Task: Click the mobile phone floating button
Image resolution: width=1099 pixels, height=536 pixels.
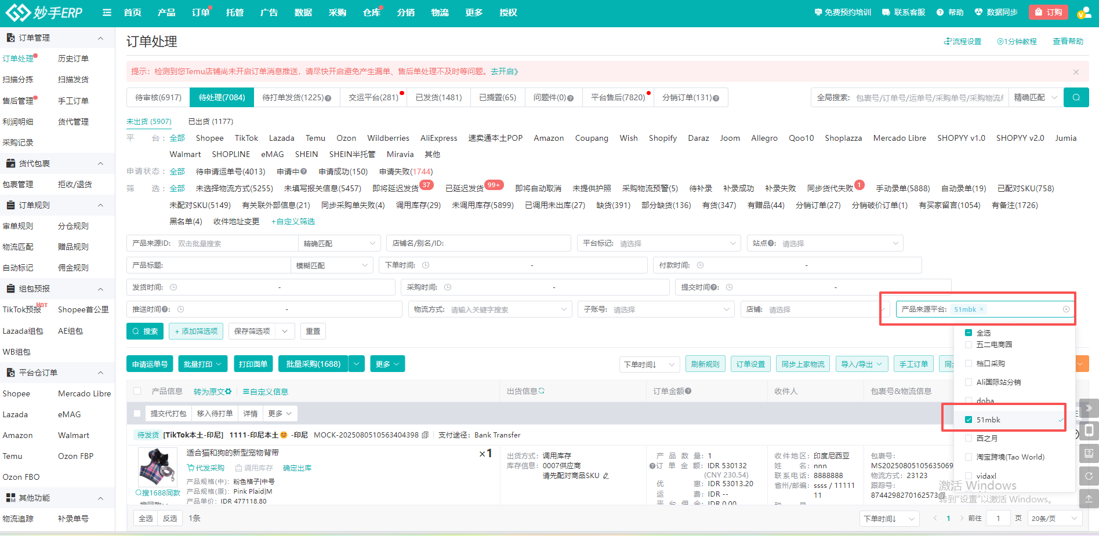Action: 1089,430
